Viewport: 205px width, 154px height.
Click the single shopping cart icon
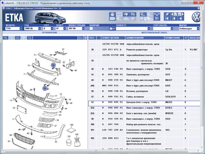coord(157,19)
